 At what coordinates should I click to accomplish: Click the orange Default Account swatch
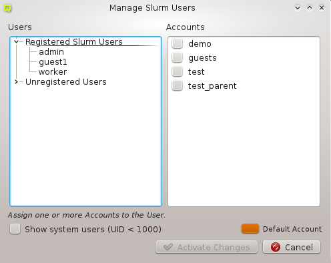coord(250,228)
